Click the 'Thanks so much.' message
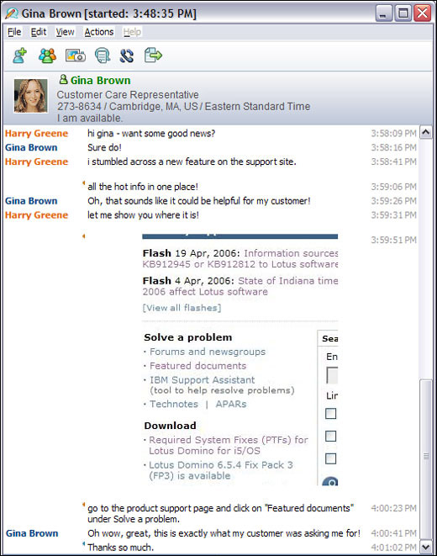This screenshot has width=437, height=556. (x=120, y=547)
